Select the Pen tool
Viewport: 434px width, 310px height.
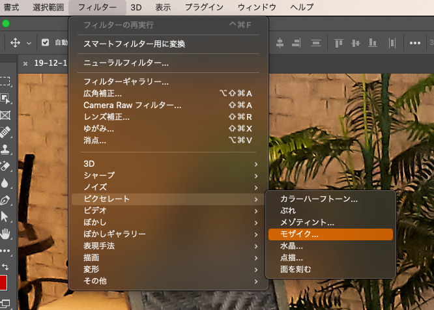[5, 201]
